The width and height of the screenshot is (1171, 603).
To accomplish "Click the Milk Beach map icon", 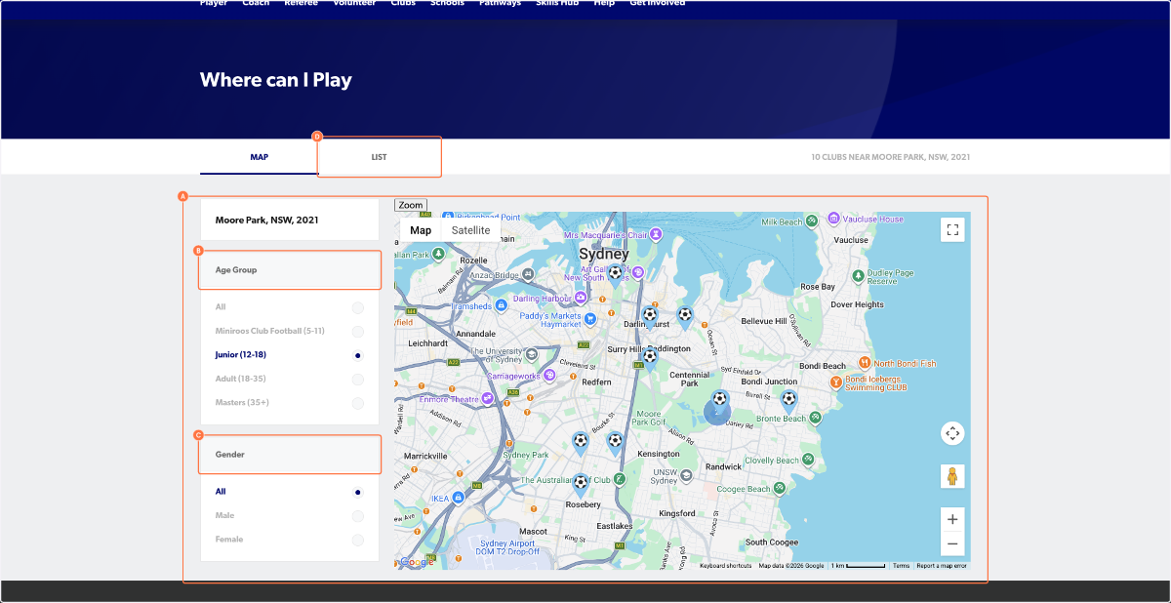I will coord(811,222).
